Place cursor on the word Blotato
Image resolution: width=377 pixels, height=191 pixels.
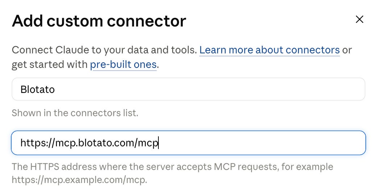coord(37,89)
